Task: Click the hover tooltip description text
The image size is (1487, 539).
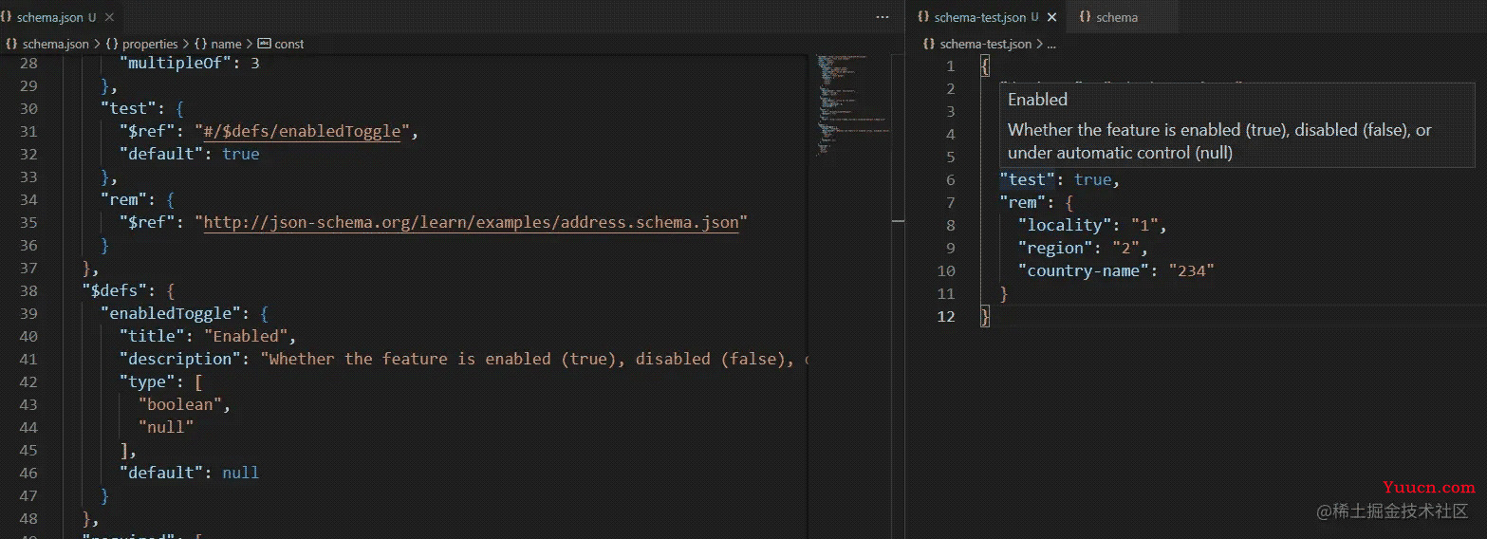Action: [x=1219, y=140]
